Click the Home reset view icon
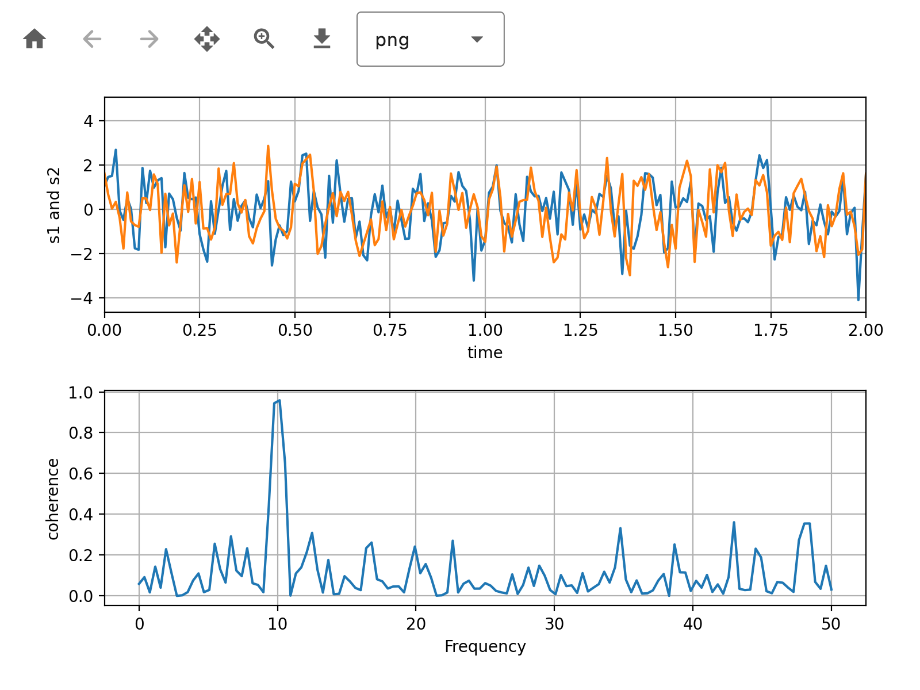 (34, 39)
